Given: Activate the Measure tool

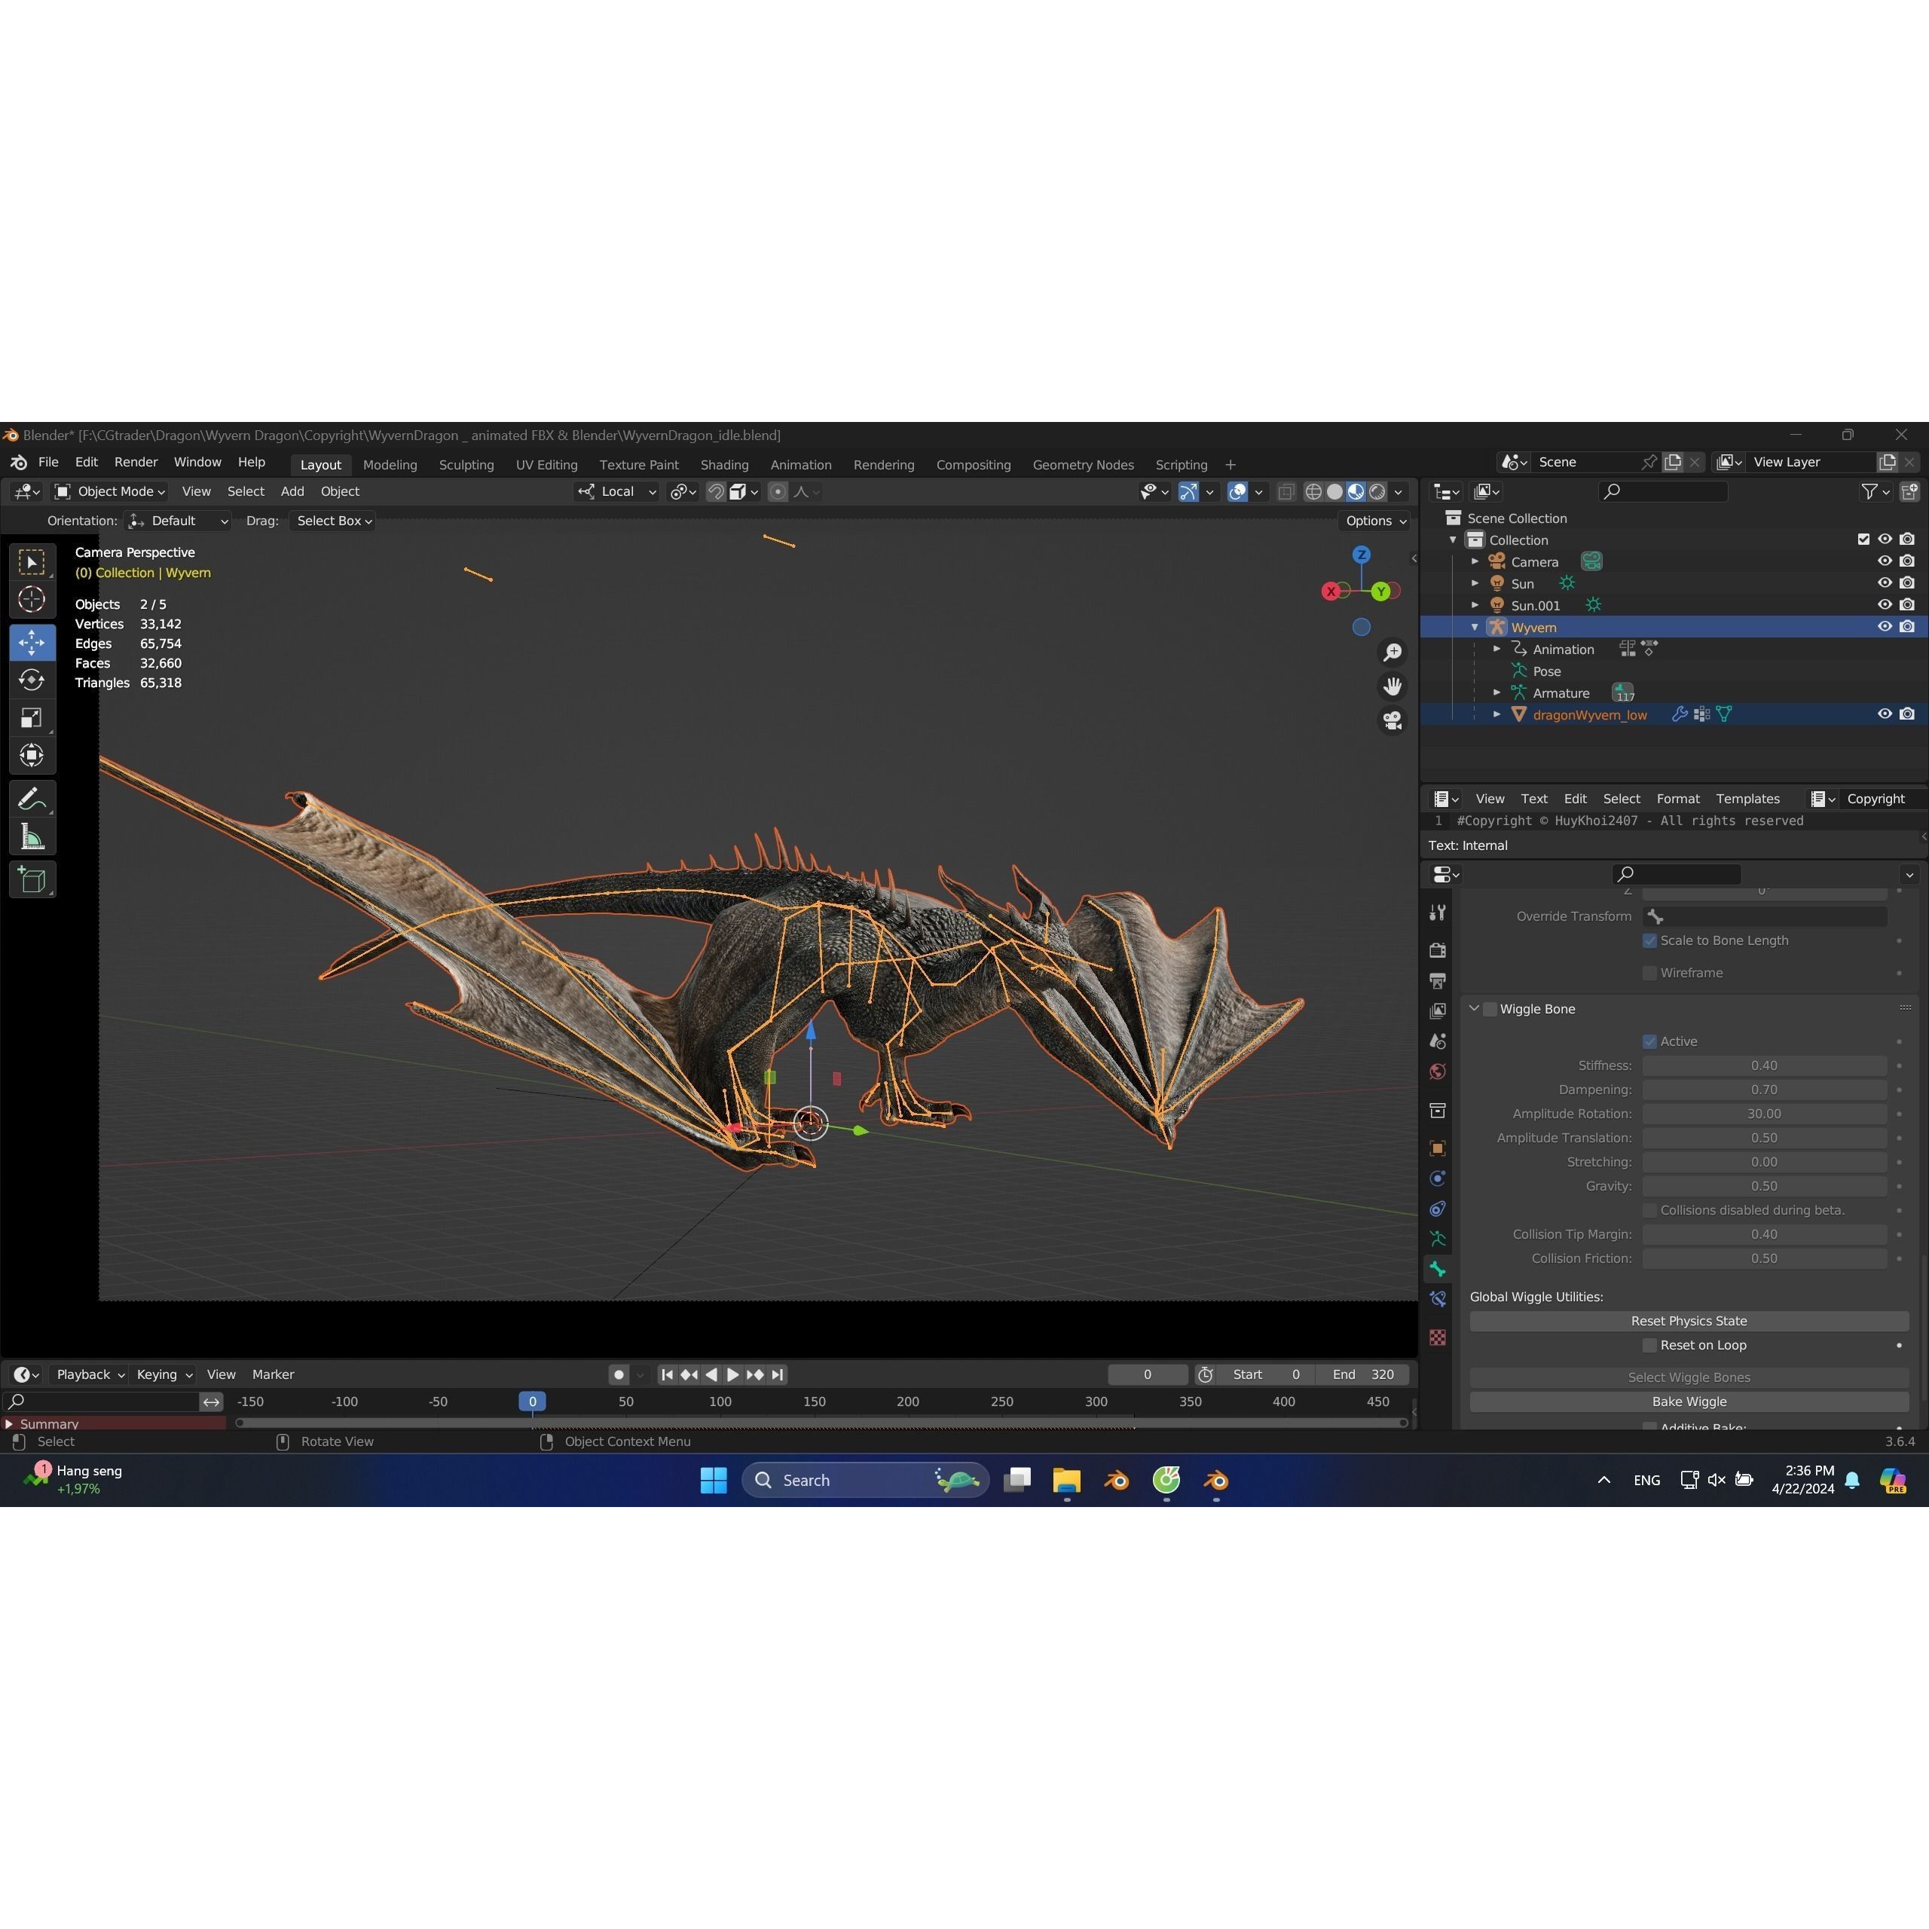Looking at the screenshot, I should click(32, 836).
